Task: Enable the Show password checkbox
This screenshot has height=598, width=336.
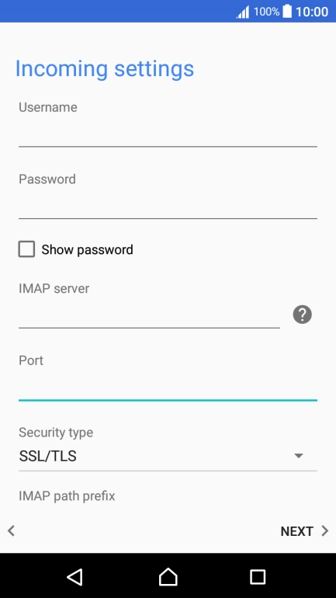Action: tap(26, 249)
